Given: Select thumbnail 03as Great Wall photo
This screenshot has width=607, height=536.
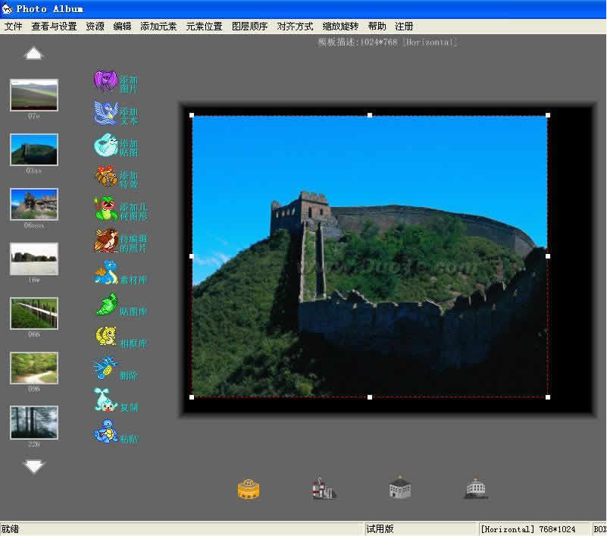Looking at the screenshot, I should point(34,149).
